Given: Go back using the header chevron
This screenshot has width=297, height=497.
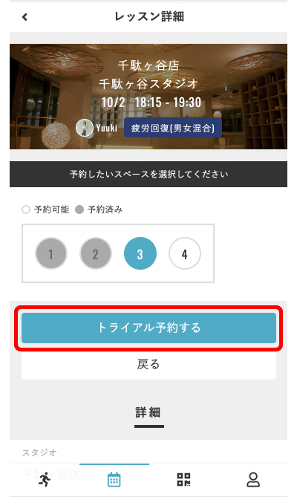Looking at the screenshot, I should tap(25, 17).
